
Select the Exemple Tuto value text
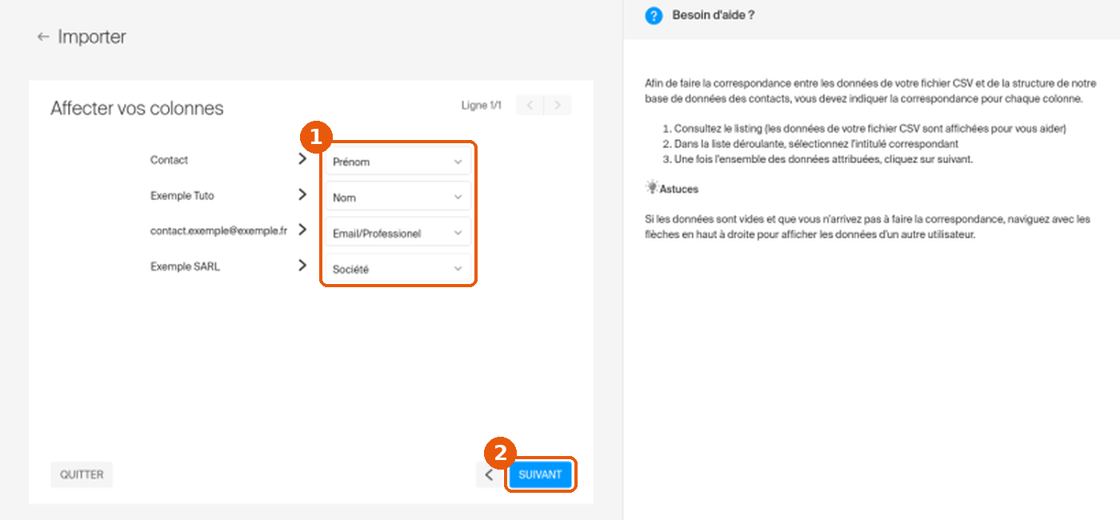click(x=182, y=195)
